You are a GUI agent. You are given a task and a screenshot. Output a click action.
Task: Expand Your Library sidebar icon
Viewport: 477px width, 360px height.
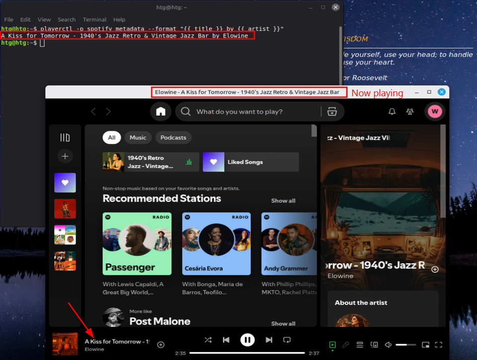pyautogui.click(x=65, y=137)
